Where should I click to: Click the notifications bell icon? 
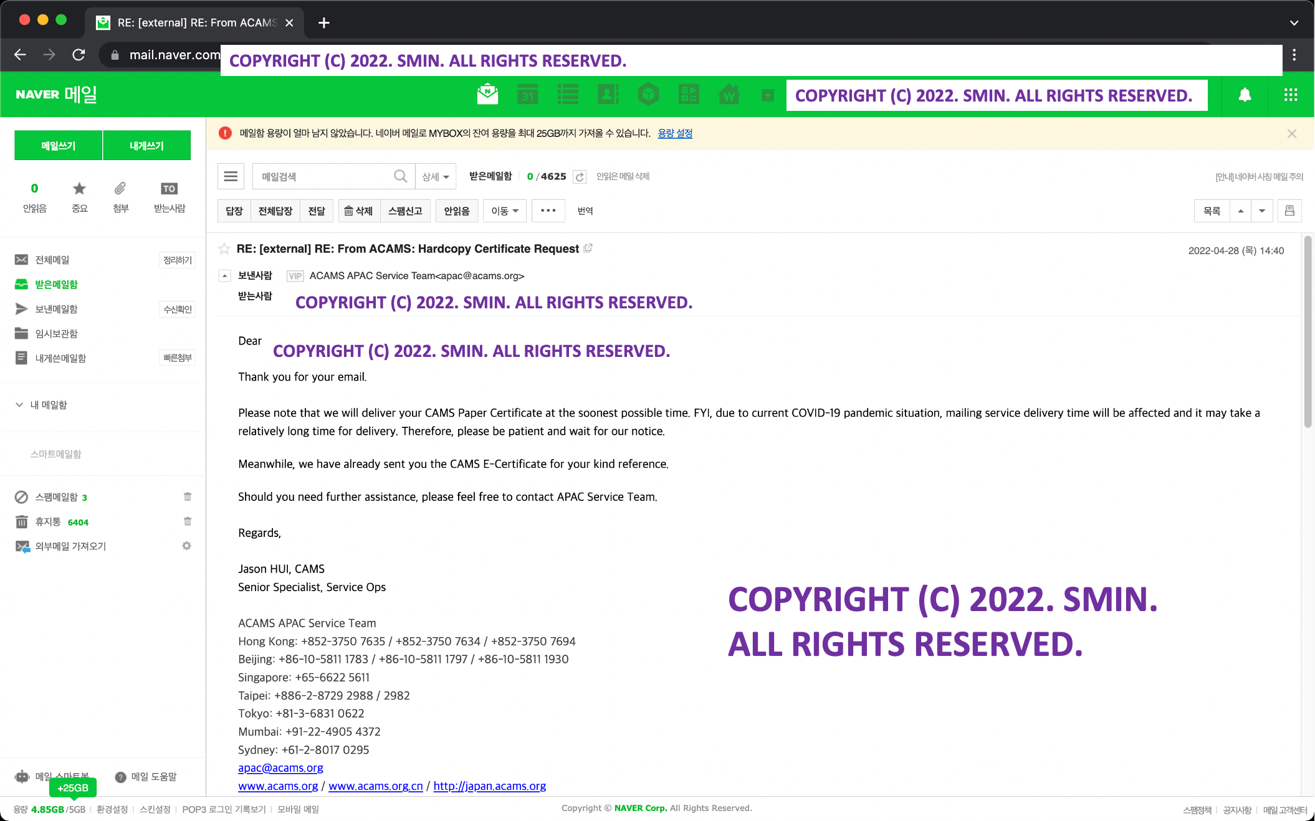point(1245,95)
